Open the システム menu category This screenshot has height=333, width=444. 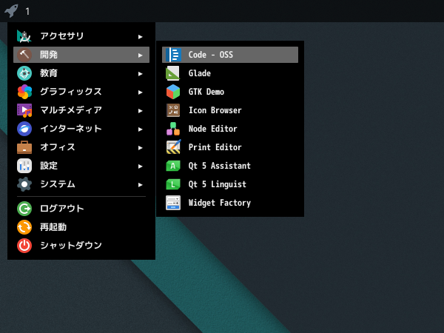[81, 184]
